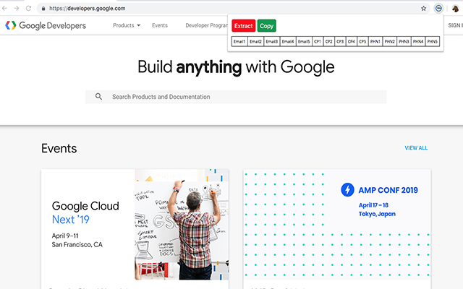The height and width of the screenshot is (289, 463).
Task: Click the SIGN IN link
Action: [x=455, y=25]
